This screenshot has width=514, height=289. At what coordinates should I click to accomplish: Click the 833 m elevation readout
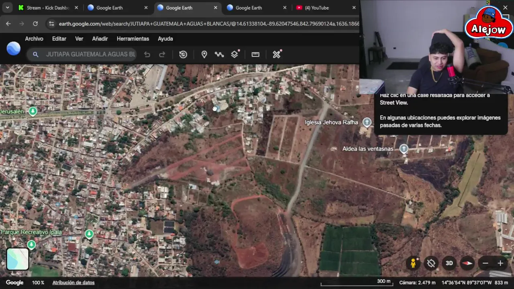click(x=502, y=283)
